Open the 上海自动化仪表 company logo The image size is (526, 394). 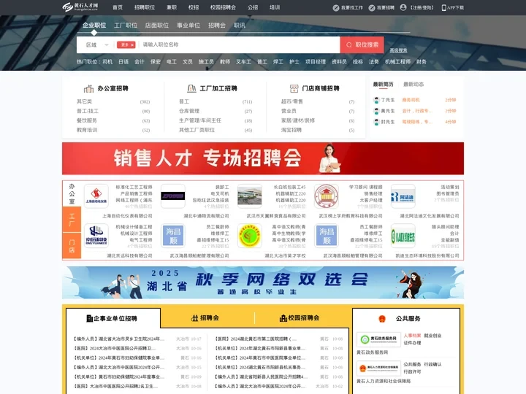[96, 196]
